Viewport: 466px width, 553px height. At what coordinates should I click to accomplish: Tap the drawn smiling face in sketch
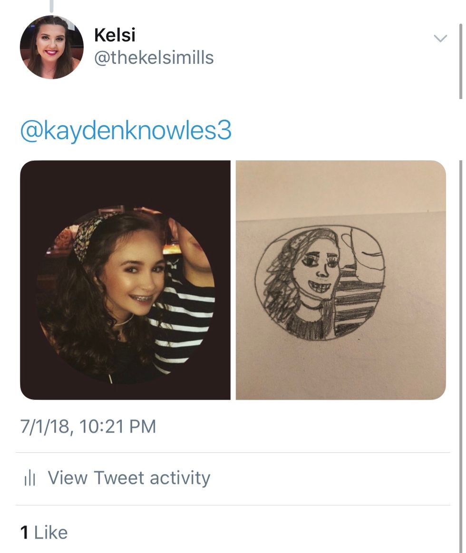point(319,270)
